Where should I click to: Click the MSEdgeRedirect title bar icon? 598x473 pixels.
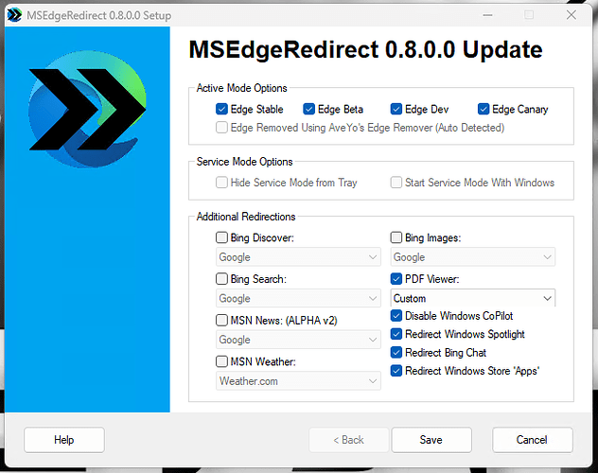coord(16,14)
